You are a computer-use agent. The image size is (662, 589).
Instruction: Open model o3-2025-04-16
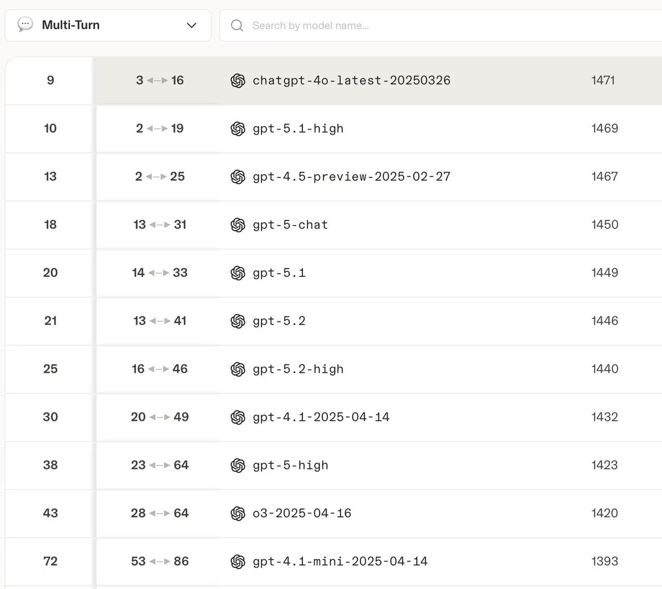tap(302, 513)
